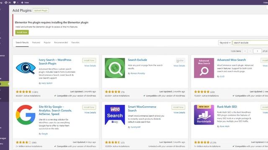The width and height of the screenshot is (268, 150).
Task: Click the Advanced Woo Search star rating
Action: pyautogui.click(x=202, y=92)
